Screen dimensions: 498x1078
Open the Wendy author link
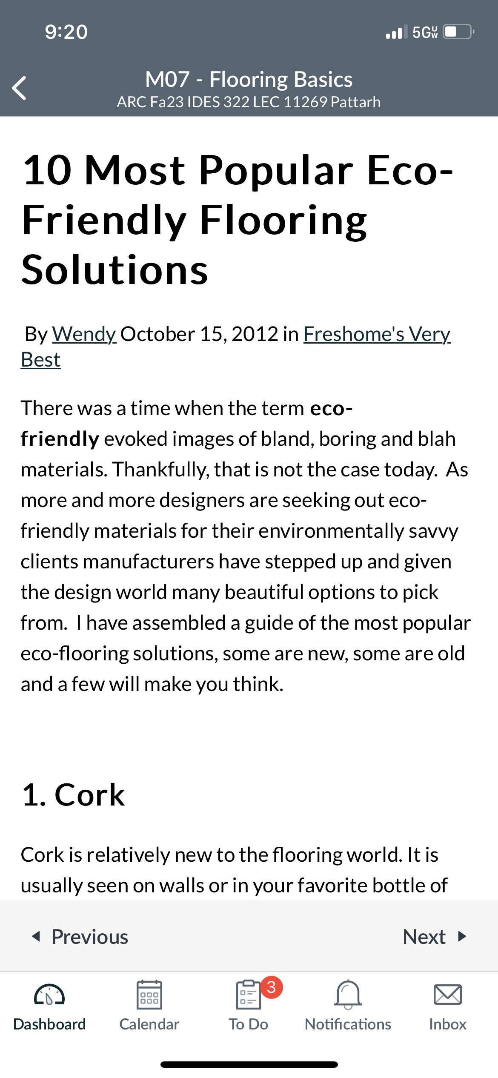pyautogui.click(x=84, y=334)
